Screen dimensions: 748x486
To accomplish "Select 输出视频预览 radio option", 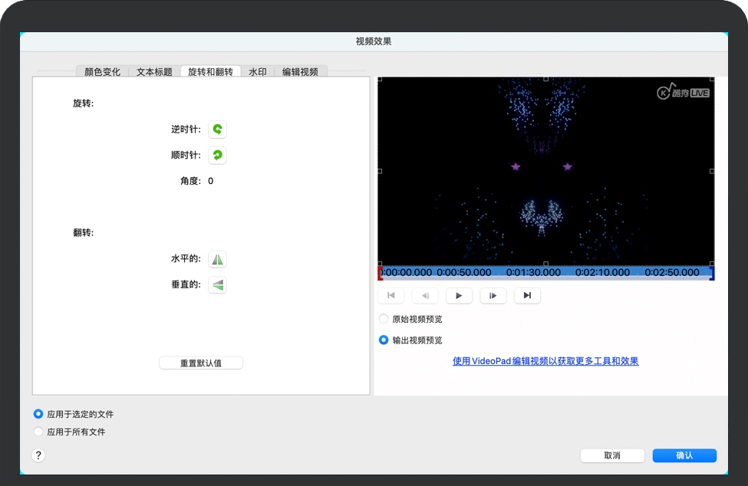I will pos(384,340).
